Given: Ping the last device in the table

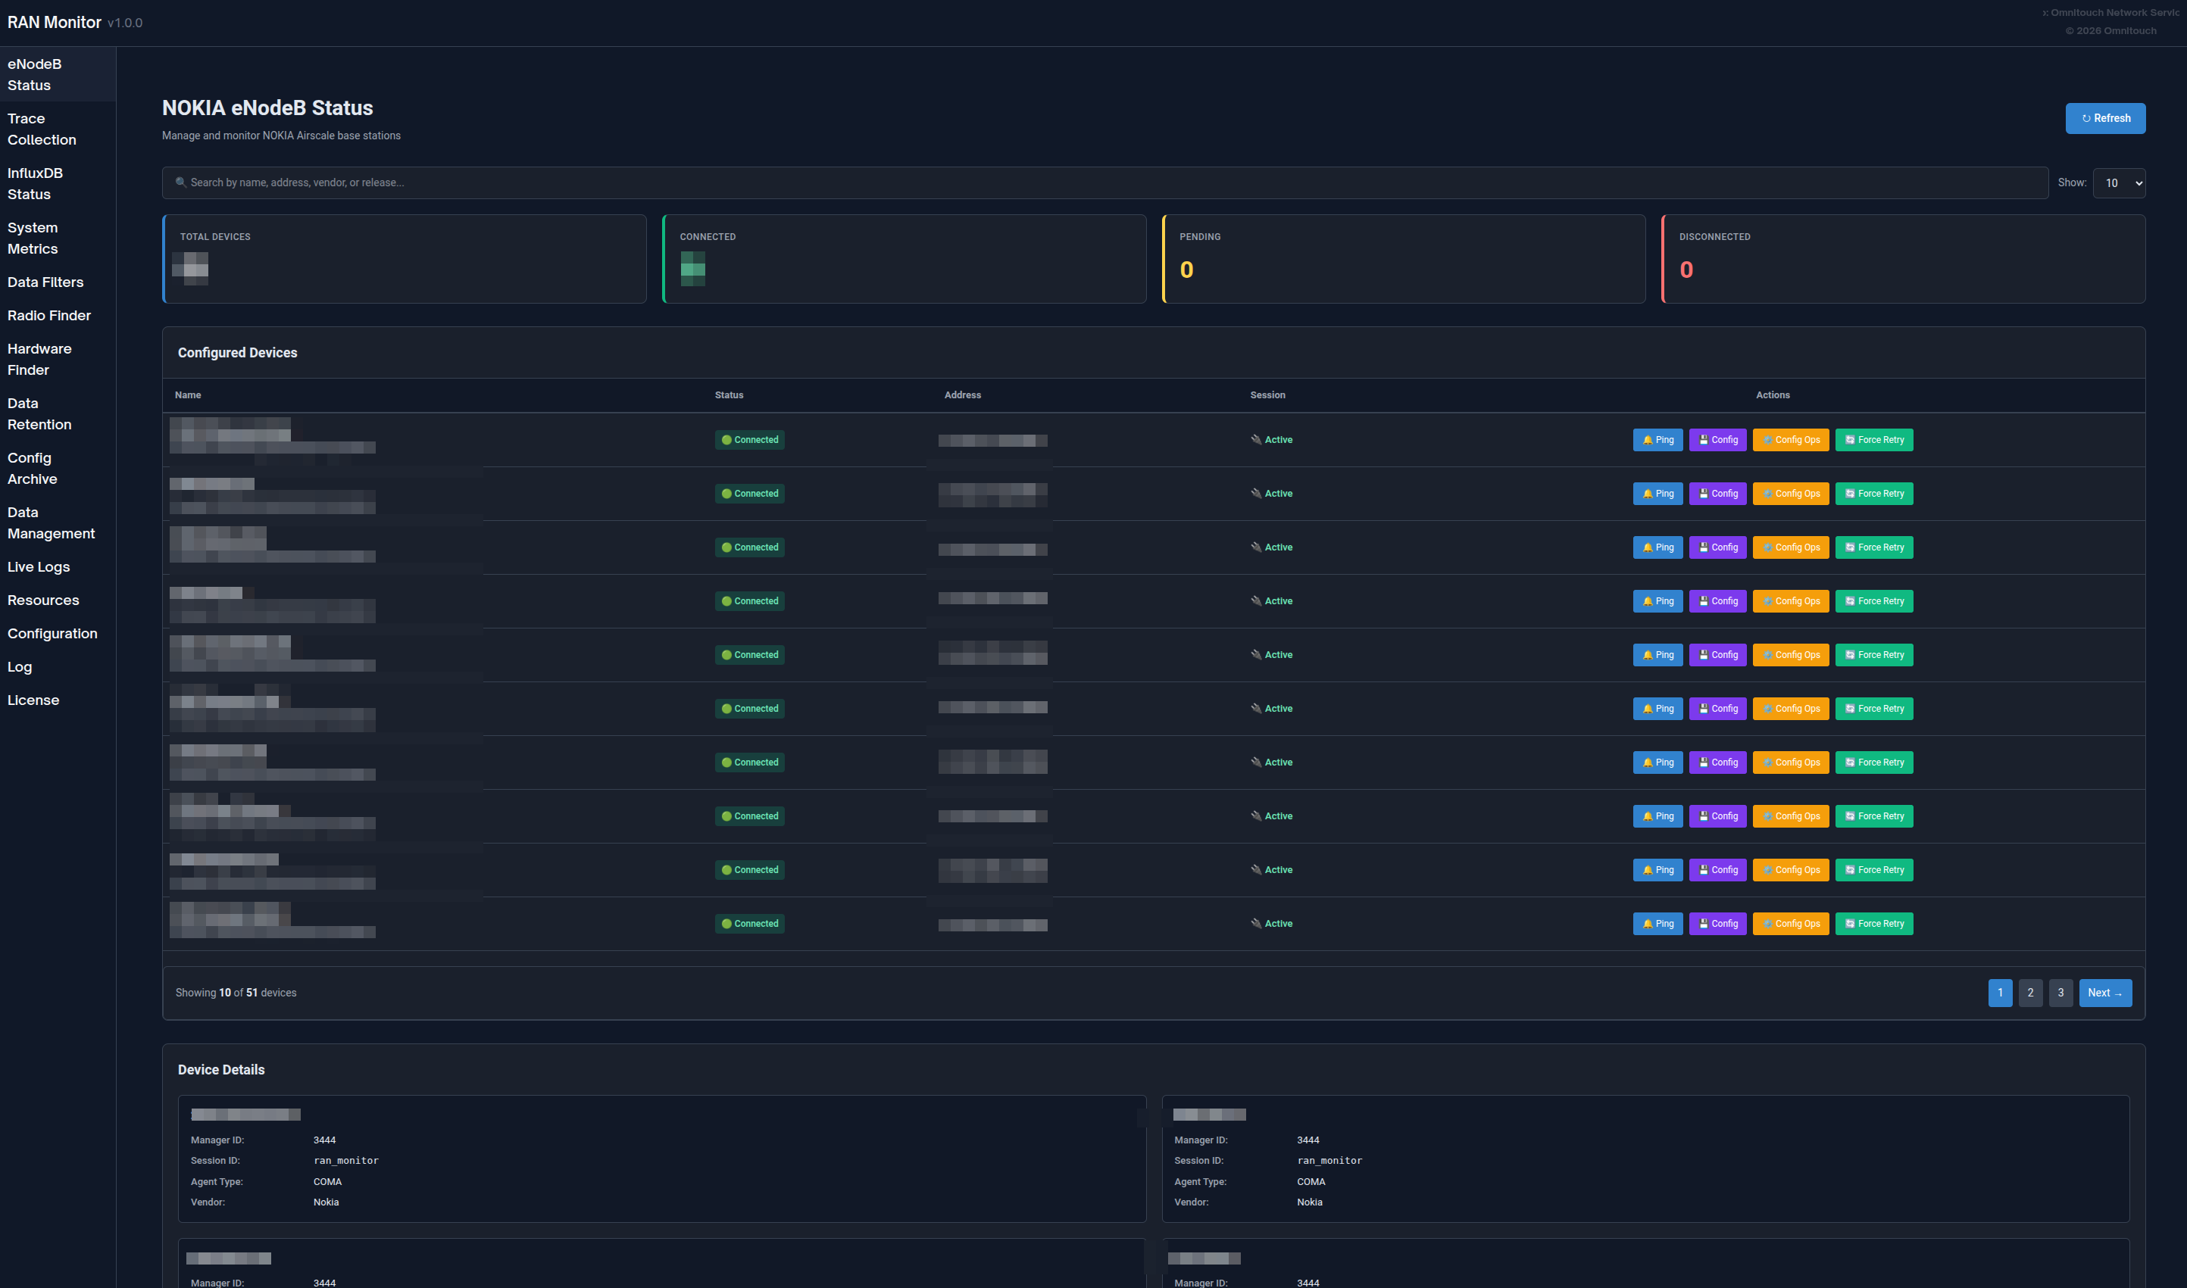Looking at the screenshot, I should [x=1657, y=924].
